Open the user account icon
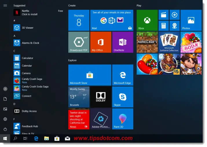This screenshot has height=147, width=207. click(x=5, y=89)
